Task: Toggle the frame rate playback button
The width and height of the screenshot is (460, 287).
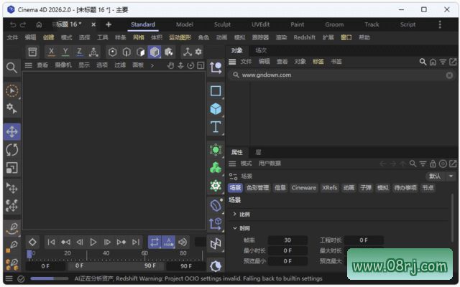Action: 168,243
